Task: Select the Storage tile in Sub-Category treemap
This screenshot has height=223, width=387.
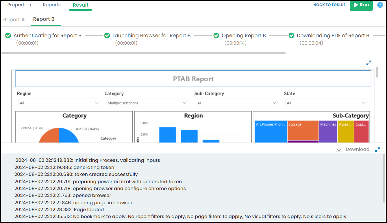Action: (x=303, y=130)
